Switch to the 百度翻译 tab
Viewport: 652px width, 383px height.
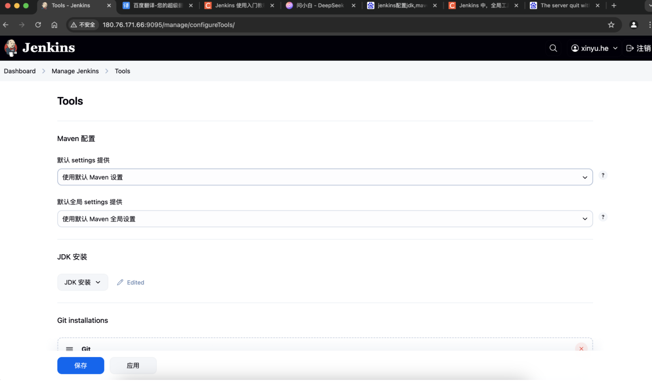[x=157, y=6]
